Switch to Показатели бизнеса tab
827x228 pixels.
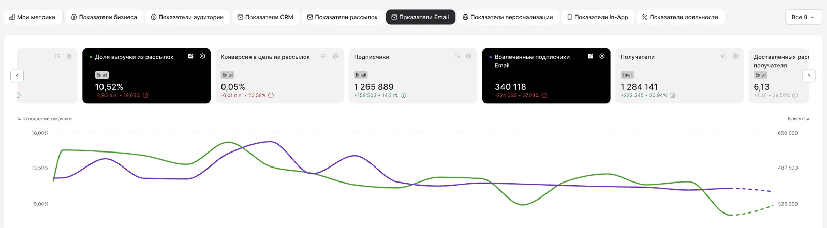(104, 17)
